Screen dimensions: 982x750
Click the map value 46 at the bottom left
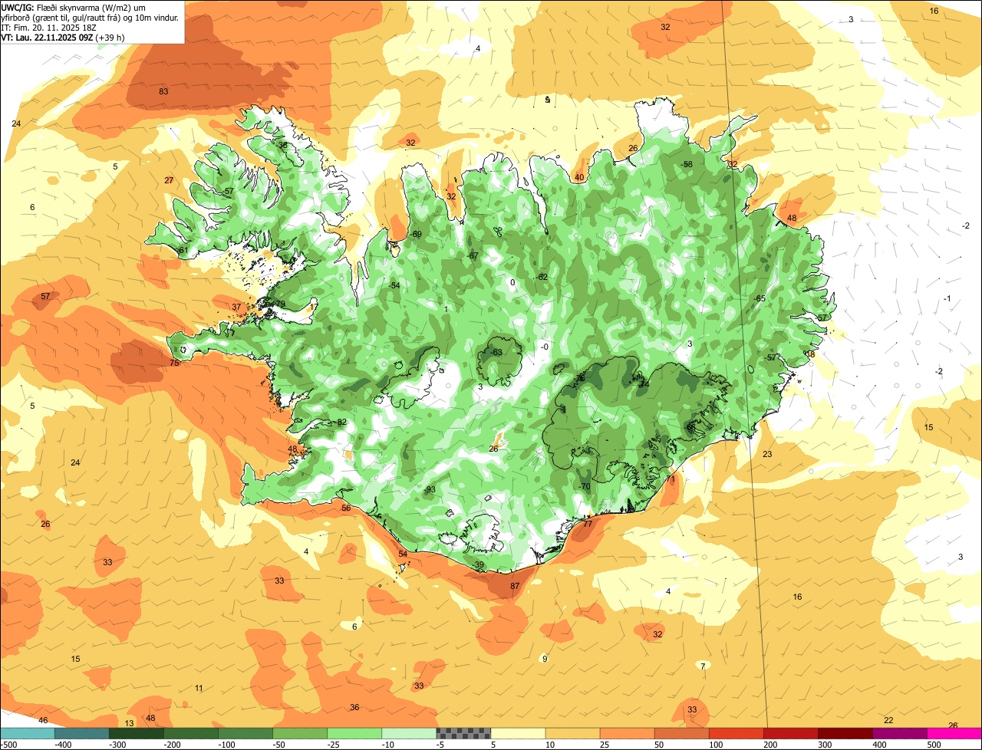pos(43,720)
